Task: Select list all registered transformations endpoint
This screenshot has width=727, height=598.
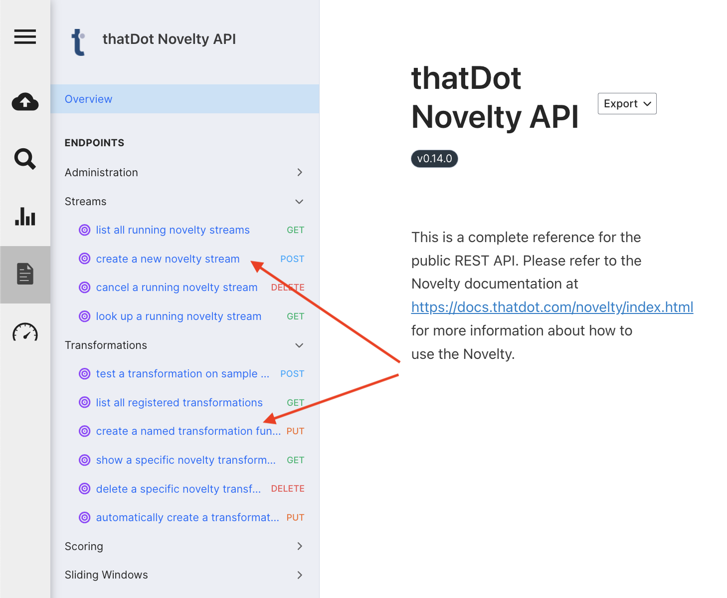Action: coord(179,403)
